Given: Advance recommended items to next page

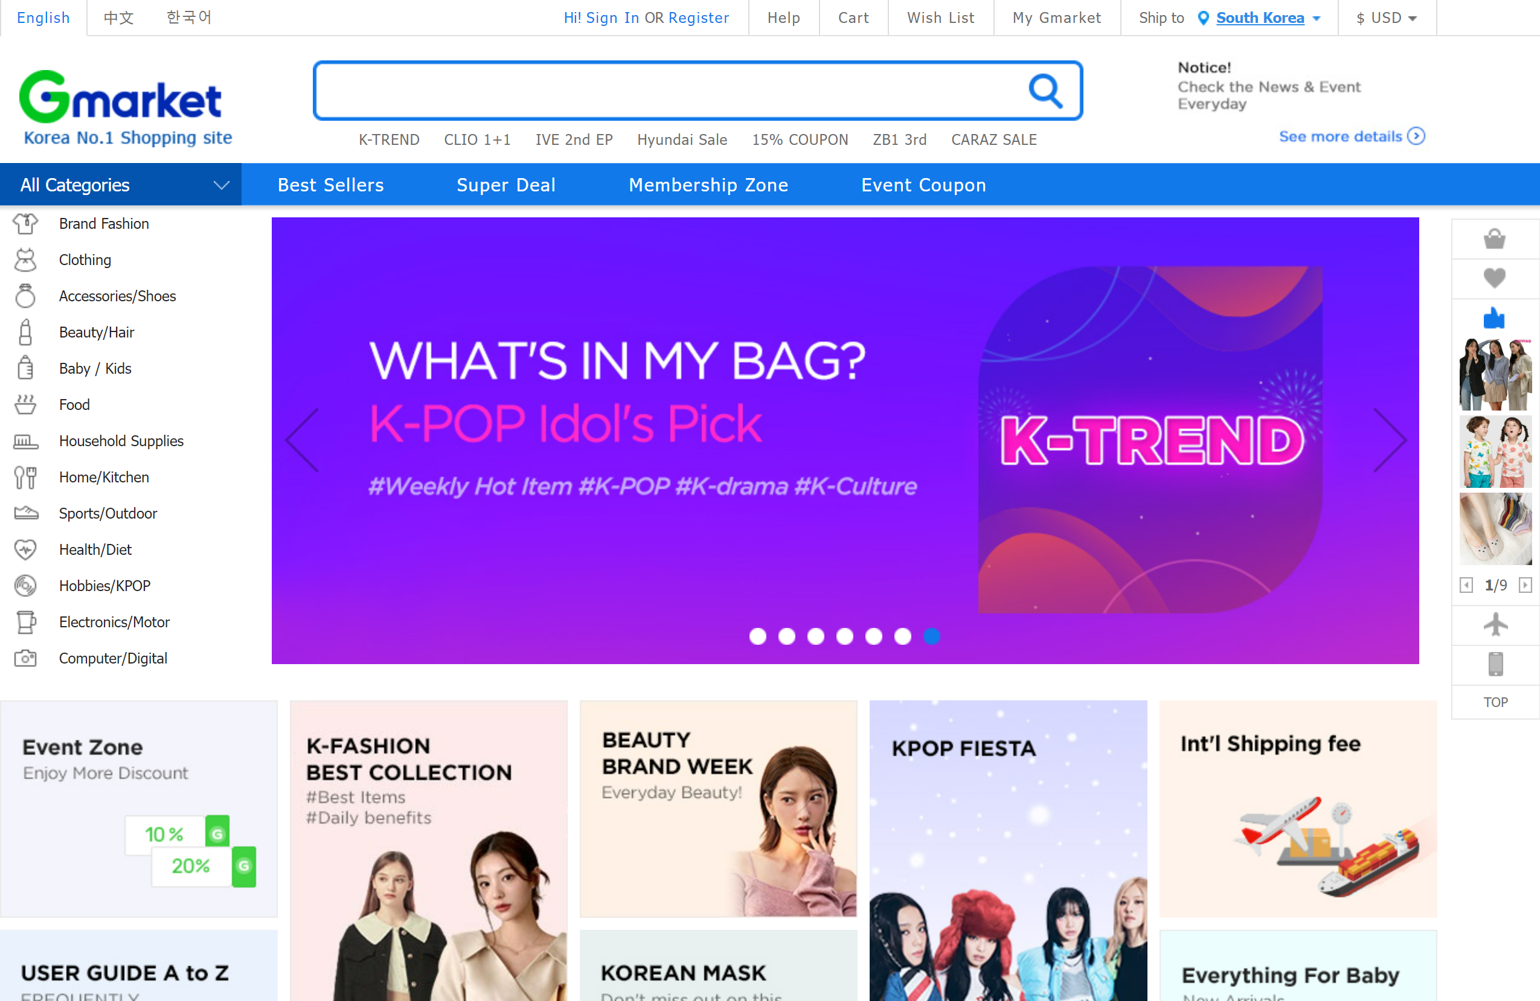Looking at the screenshot, I should pyautogui.click(x=1525, y=585).
